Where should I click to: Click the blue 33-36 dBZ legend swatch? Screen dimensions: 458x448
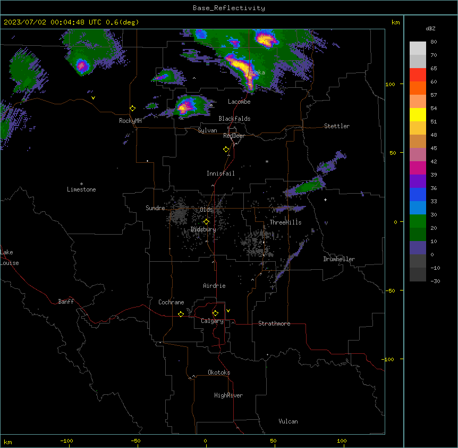[x=418, y=194]
